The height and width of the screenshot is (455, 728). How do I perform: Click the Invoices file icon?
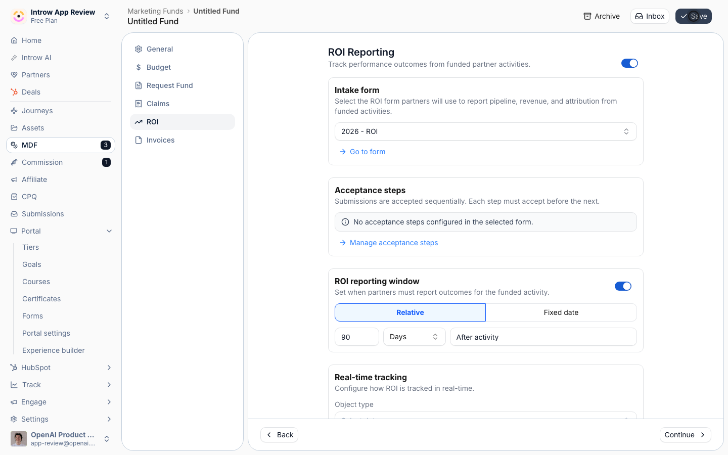point(139,140)
